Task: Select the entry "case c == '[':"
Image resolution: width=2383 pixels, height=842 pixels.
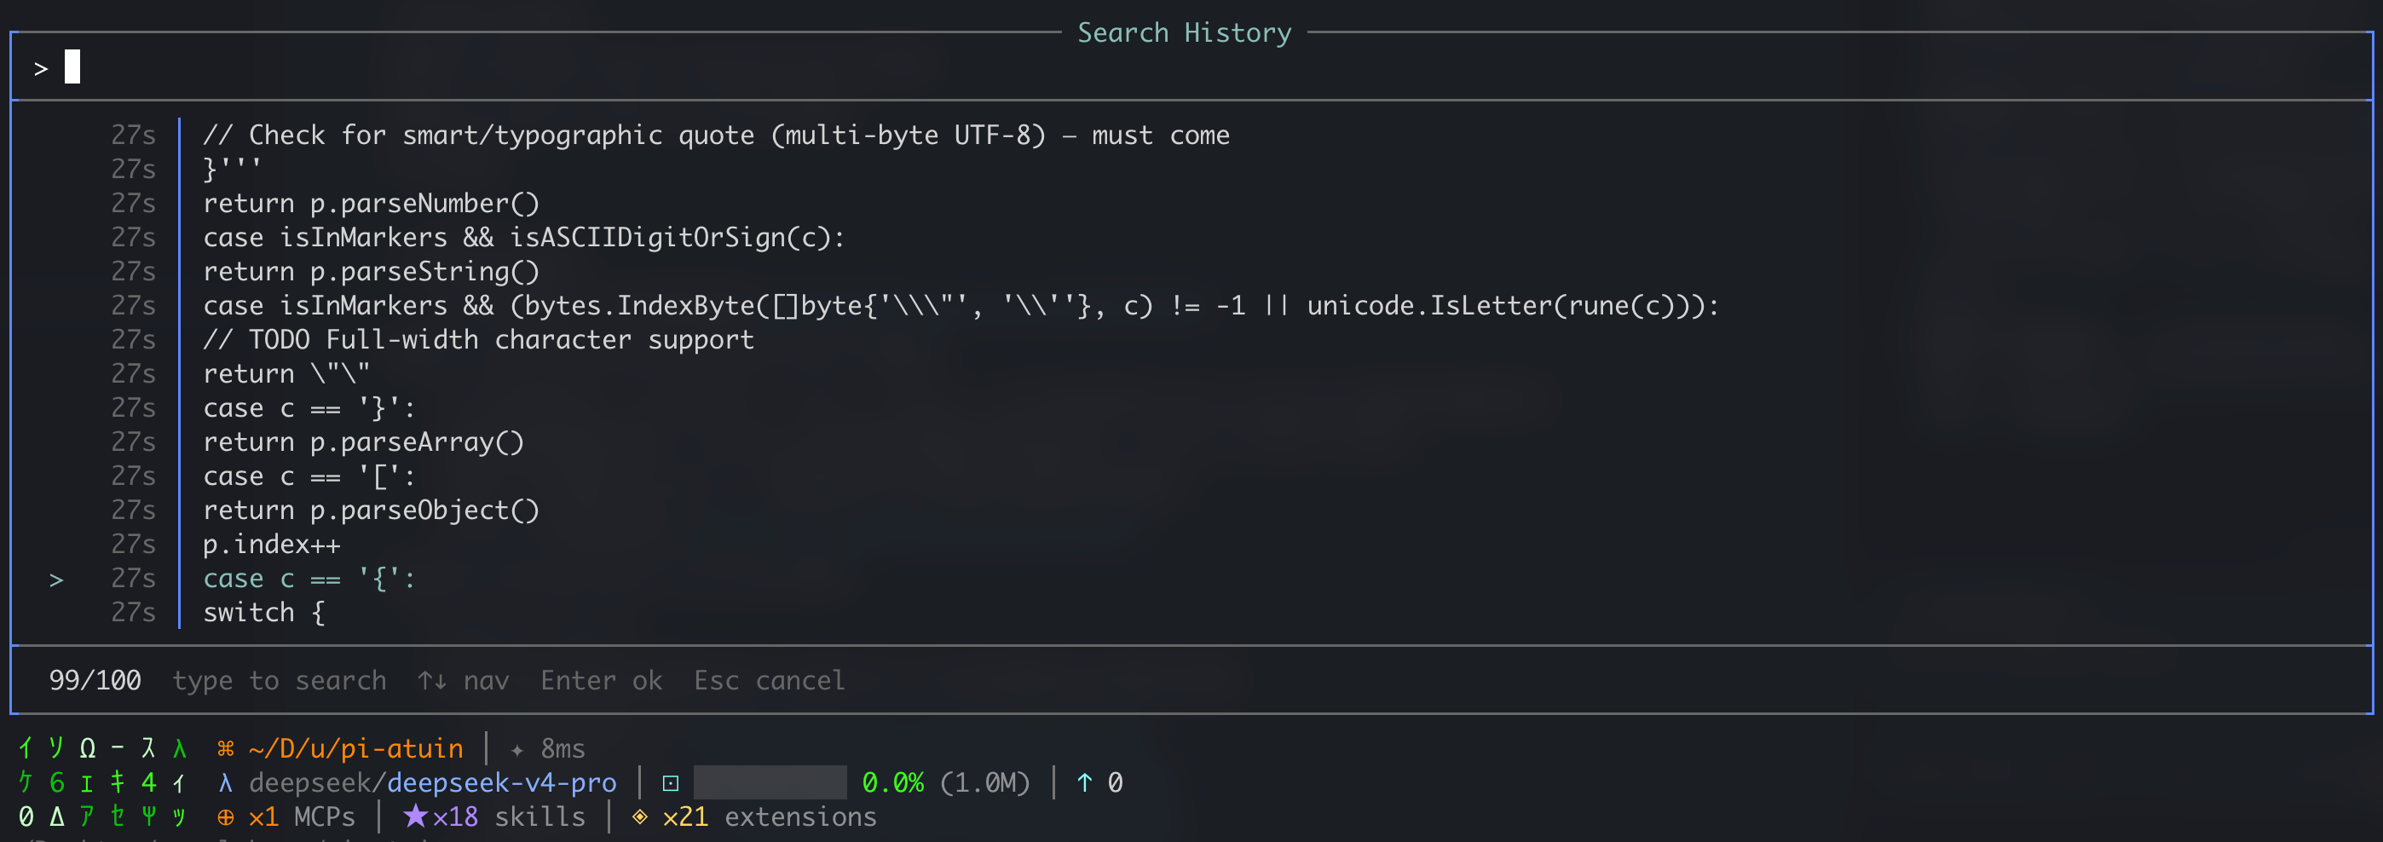Action: click(309, 476)
